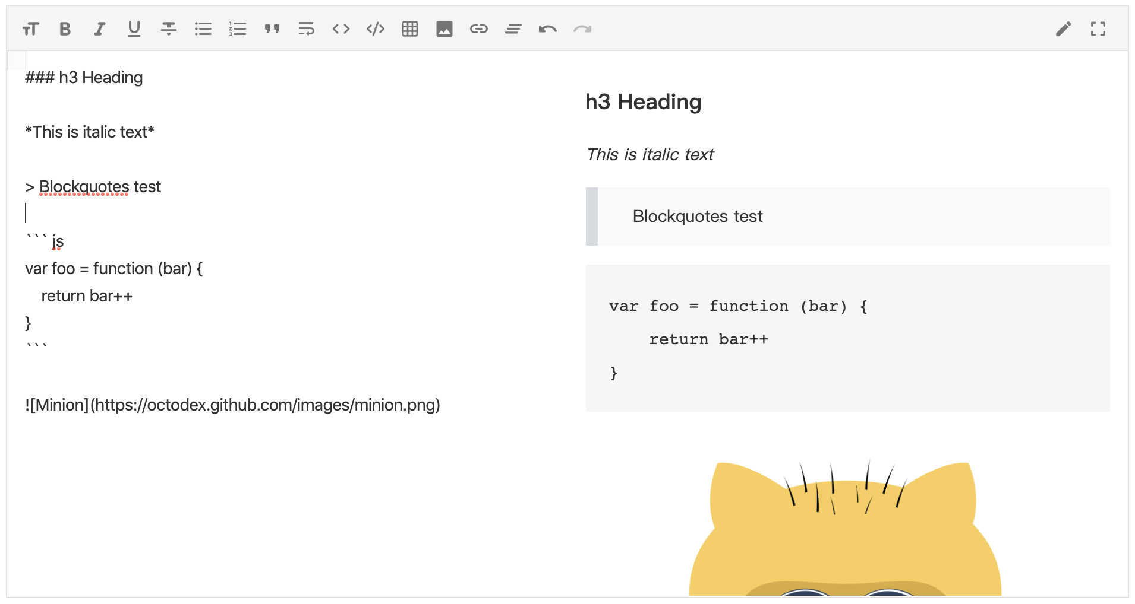Viewport: 1135px width, 604px height.
Task: Apply italic formatting
Action: pyautogui.click(x=100, y=28)
